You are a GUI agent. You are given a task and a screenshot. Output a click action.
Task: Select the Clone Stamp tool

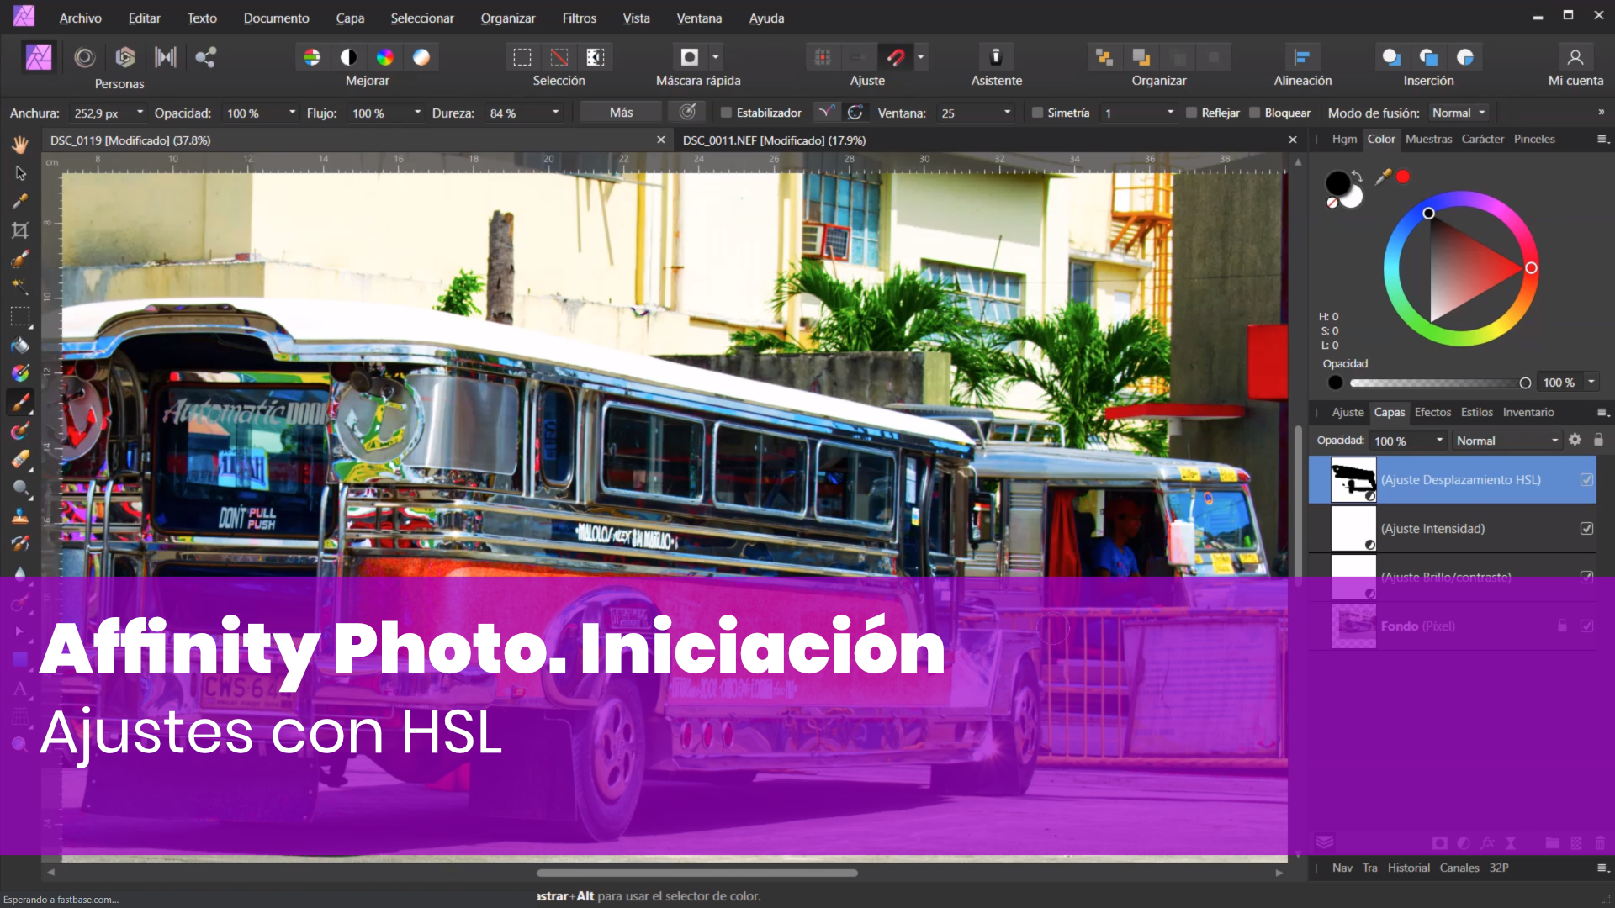[x=20, y=516]
